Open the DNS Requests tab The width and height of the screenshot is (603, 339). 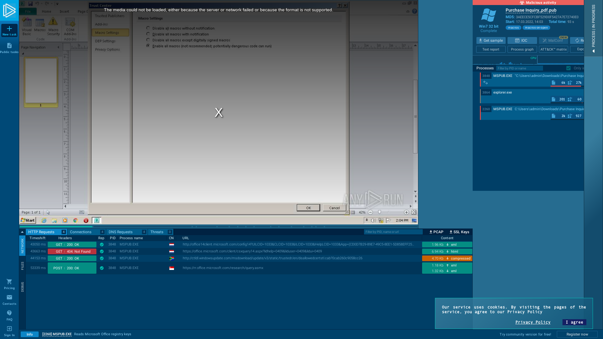tap(127, 232)
